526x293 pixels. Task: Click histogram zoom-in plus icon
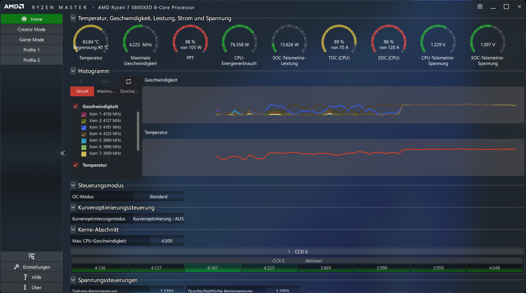[81, 82]
